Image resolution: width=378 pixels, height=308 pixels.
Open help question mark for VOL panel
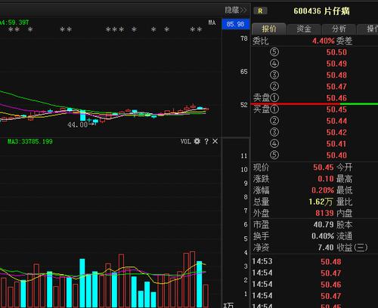206,141
